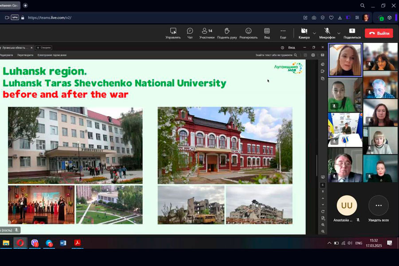The image size is (399, 266).
Task: Click the active speaker video thumbnail
Action: pos(345,60)
